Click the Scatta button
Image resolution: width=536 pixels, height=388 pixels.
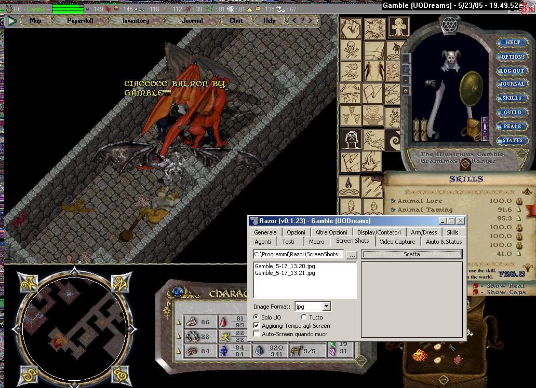coord(411,254)
